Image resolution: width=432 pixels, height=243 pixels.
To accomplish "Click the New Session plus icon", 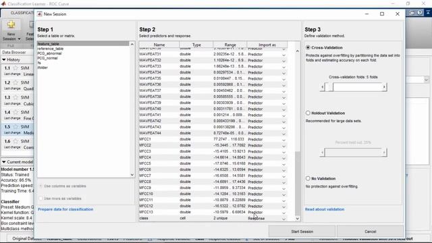I will click(11, 25).
